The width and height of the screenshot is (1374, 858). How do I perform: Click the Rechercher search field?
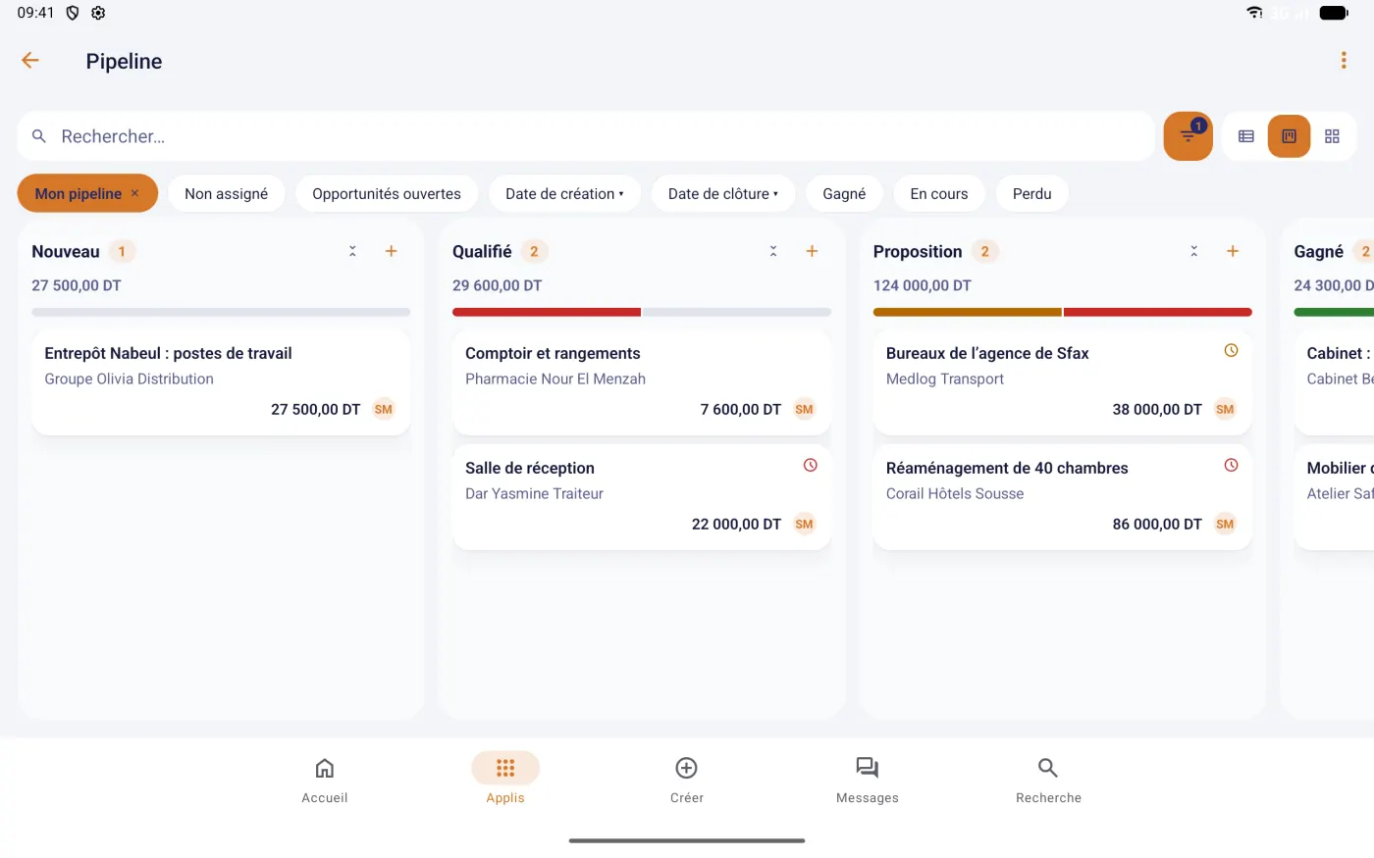586,136
